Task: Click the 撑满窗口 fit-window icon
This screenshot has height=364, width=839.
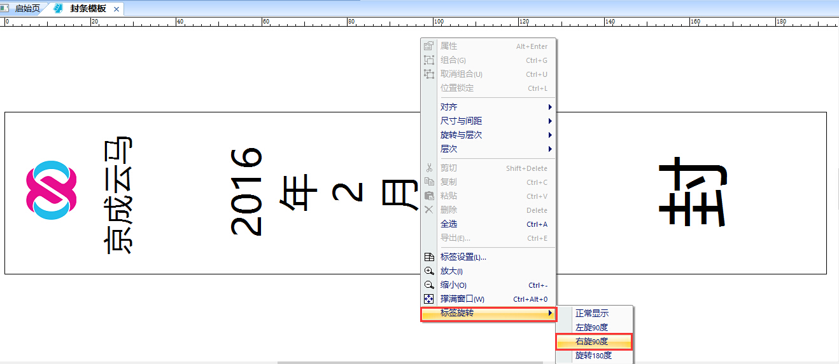Action: click(x=429, y=299)
